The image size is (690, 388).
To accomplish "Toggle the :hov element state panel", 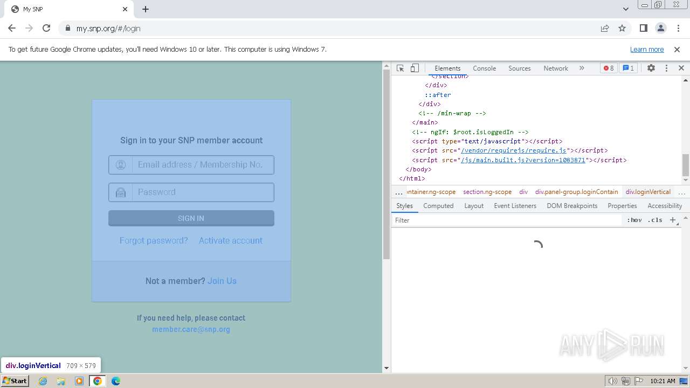I will click(634, 220).
